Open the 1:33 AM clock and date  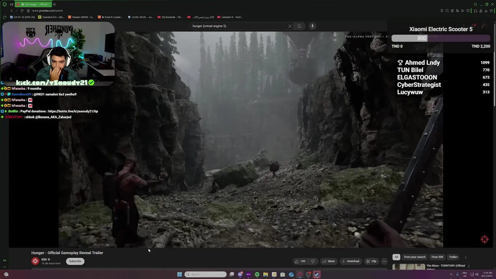pos(487,274)
